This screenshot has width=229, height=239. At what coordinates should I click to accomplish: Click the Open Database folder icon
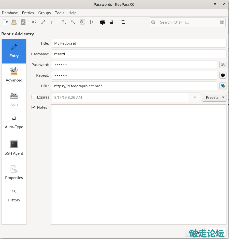coord(14,22)
